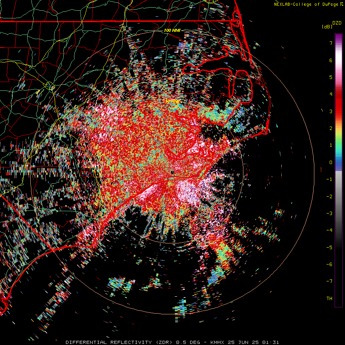Click the [dB] unit label
This screenshot has width=345, height=345.
tap(327, 26)
